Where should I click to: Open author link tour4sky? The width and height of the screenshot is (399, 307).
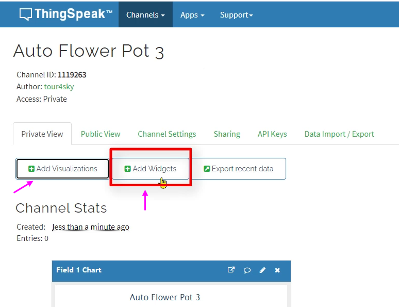tap(59, 87)
